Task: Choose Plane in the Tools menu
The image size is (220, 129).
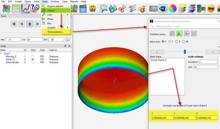Action: coord(56,19)
